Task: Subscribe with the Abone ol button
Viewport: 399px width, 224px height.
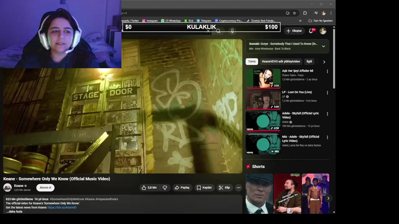Action: 45,188
